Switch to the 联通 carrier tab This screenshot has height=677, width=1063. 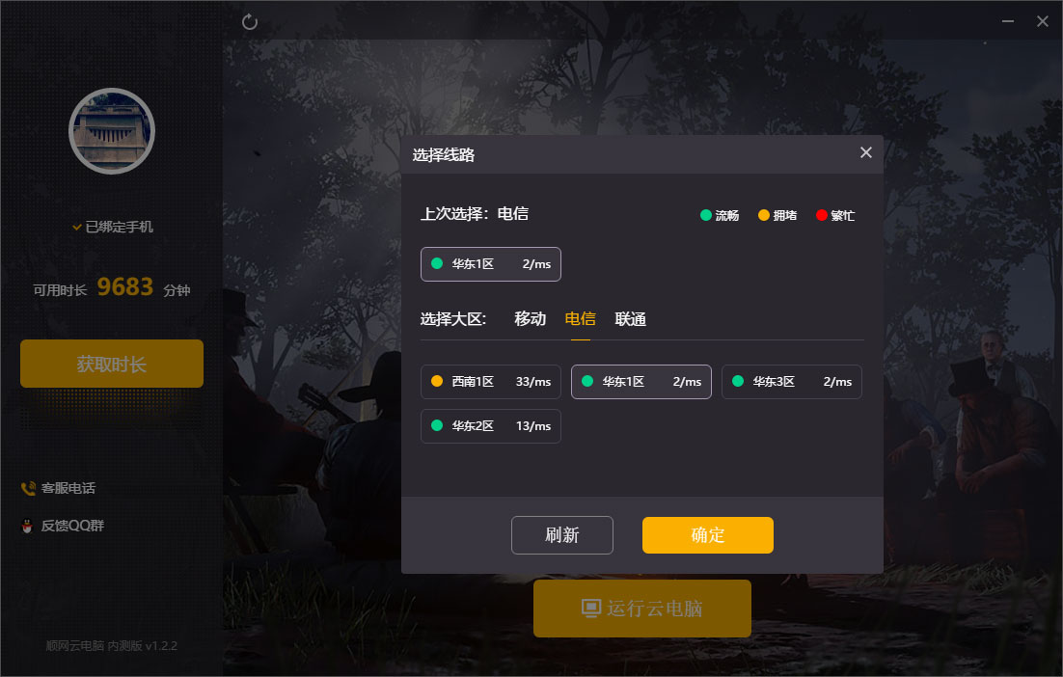631,318
